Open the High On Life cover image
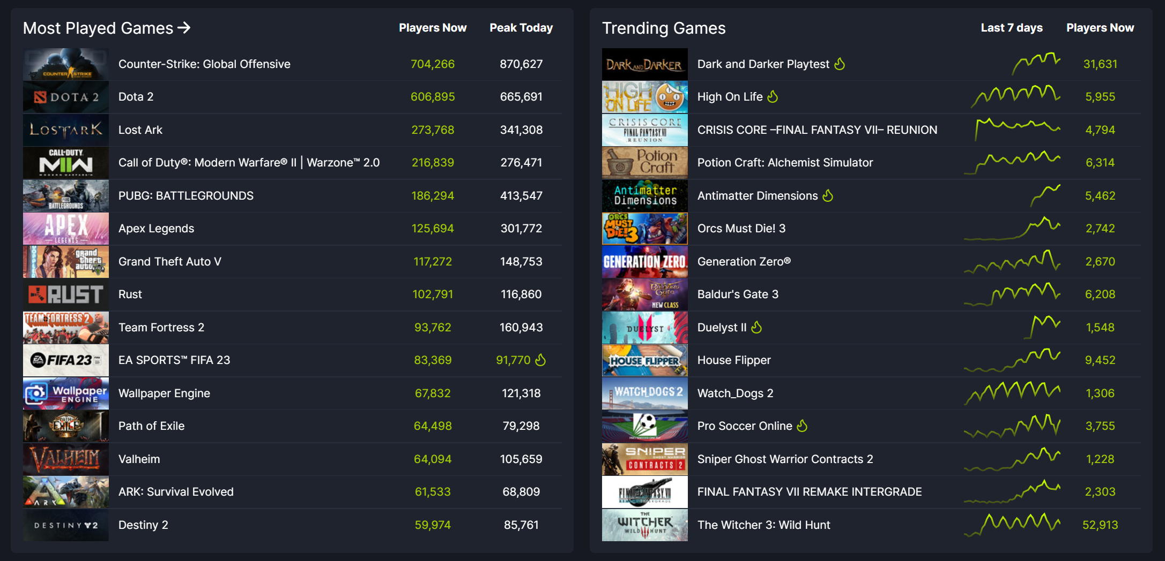Screen dimensions: 1165x561 (x=645, y=97)
